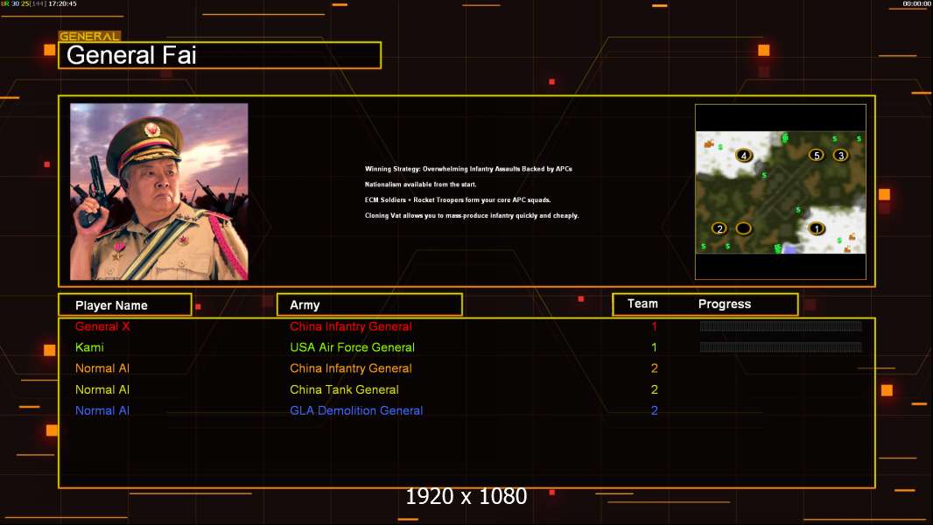Click start position marker 2 on minimap
933x525 pixels.
click(x=719, y=228)
